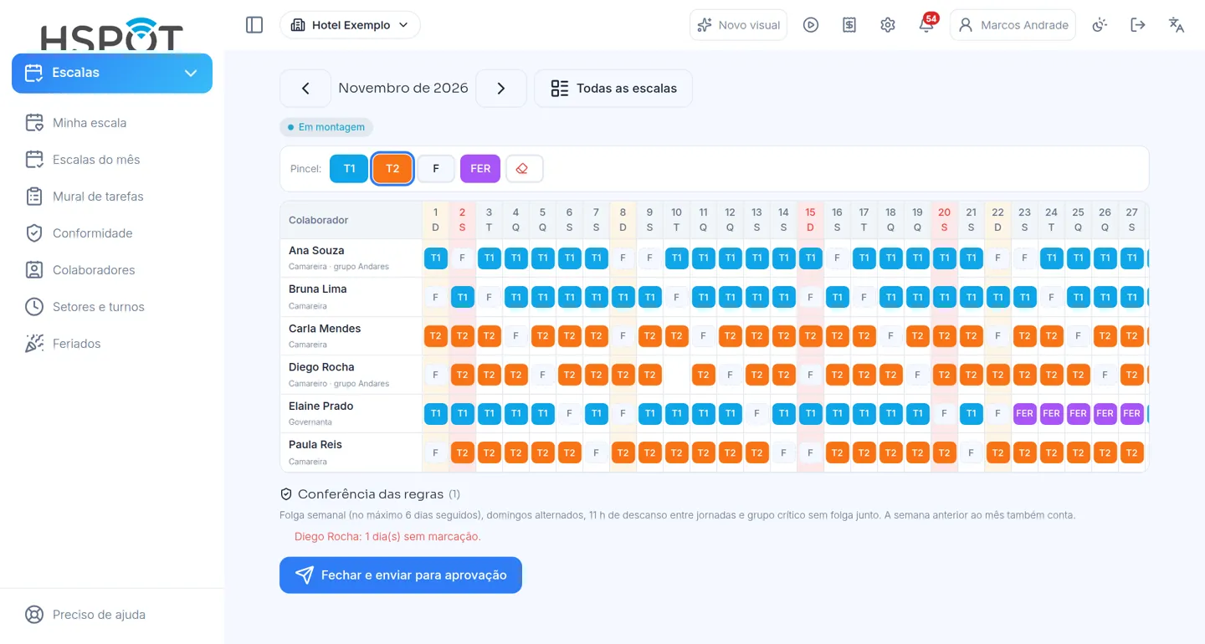This screenshot has width=1205, height=644.
Task: Click Bruna Lima's day 1 F cell
Action: [435, 297]
